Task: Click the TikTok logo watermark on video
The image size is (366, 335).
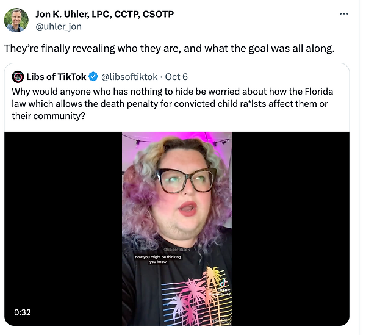Action: (223, 286)
